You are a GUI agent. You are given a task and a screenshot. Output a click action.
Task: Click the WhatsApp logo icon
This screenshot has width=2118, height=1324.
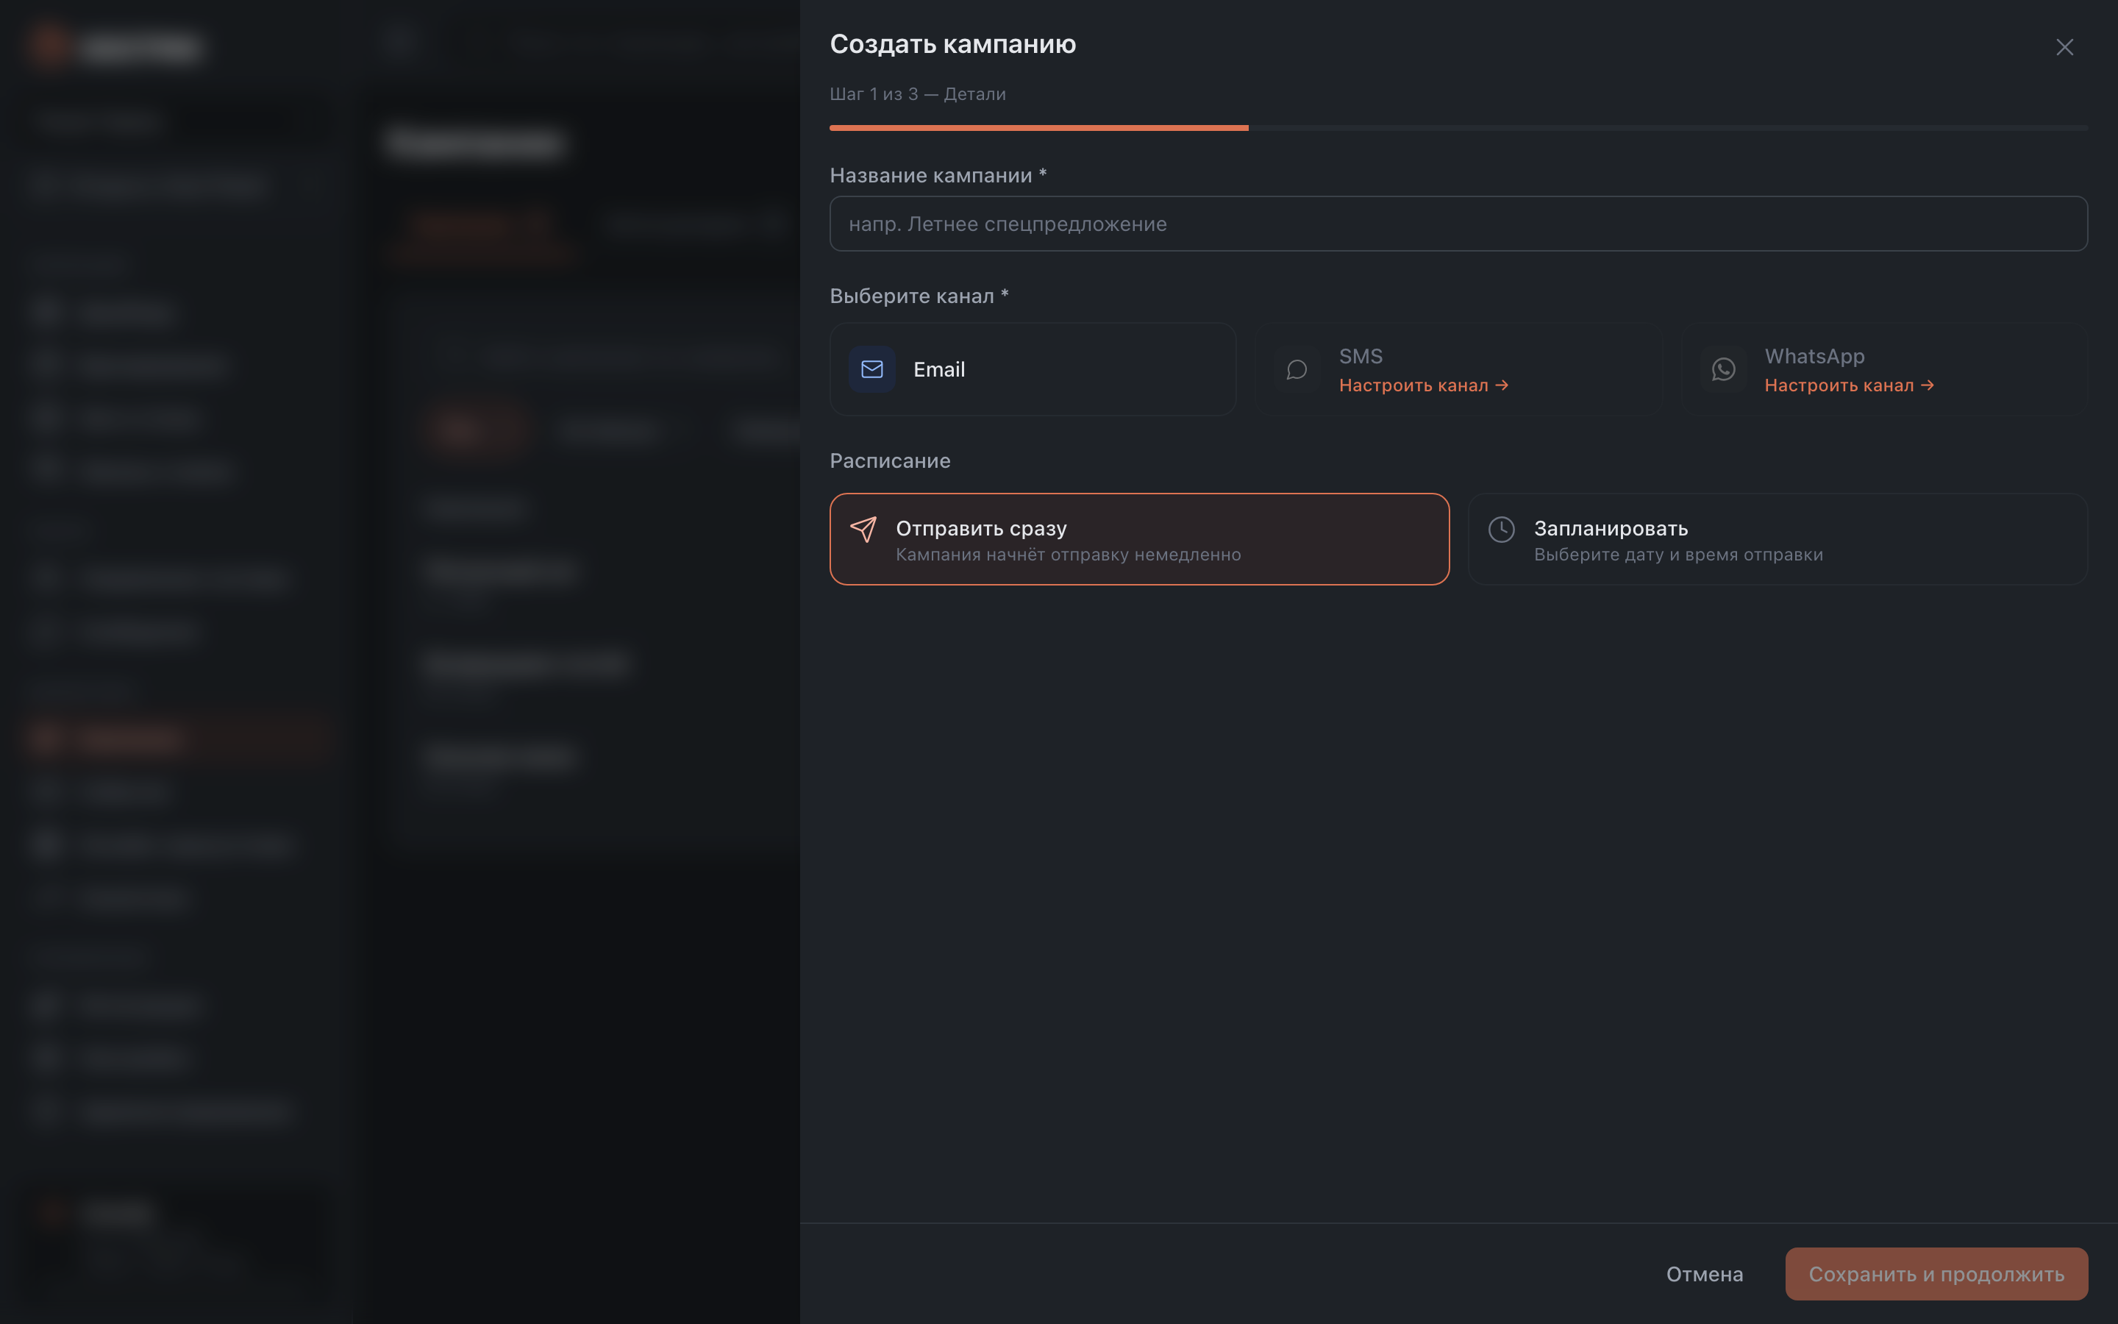[x=1723, y=369]
